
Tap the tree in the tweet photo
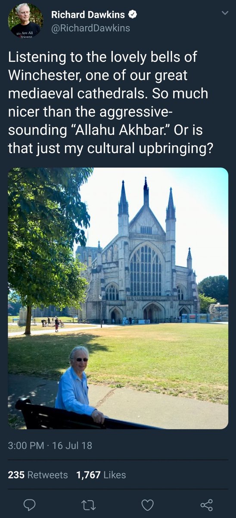pos(45,242)
